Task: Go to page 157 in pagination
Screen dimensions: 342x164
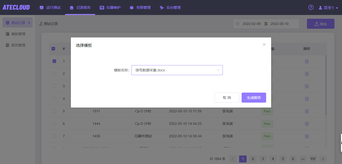Action: pos(313,159)
